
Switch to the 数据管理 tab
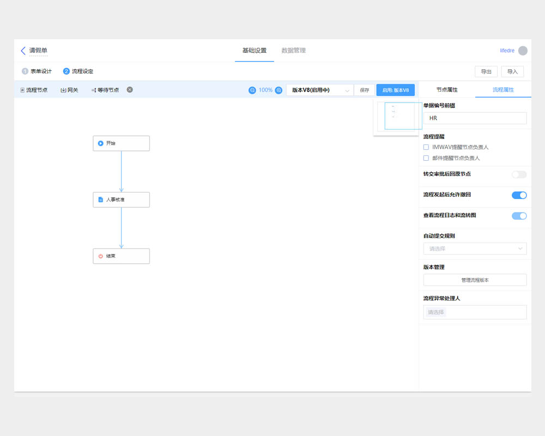point(293,51)
